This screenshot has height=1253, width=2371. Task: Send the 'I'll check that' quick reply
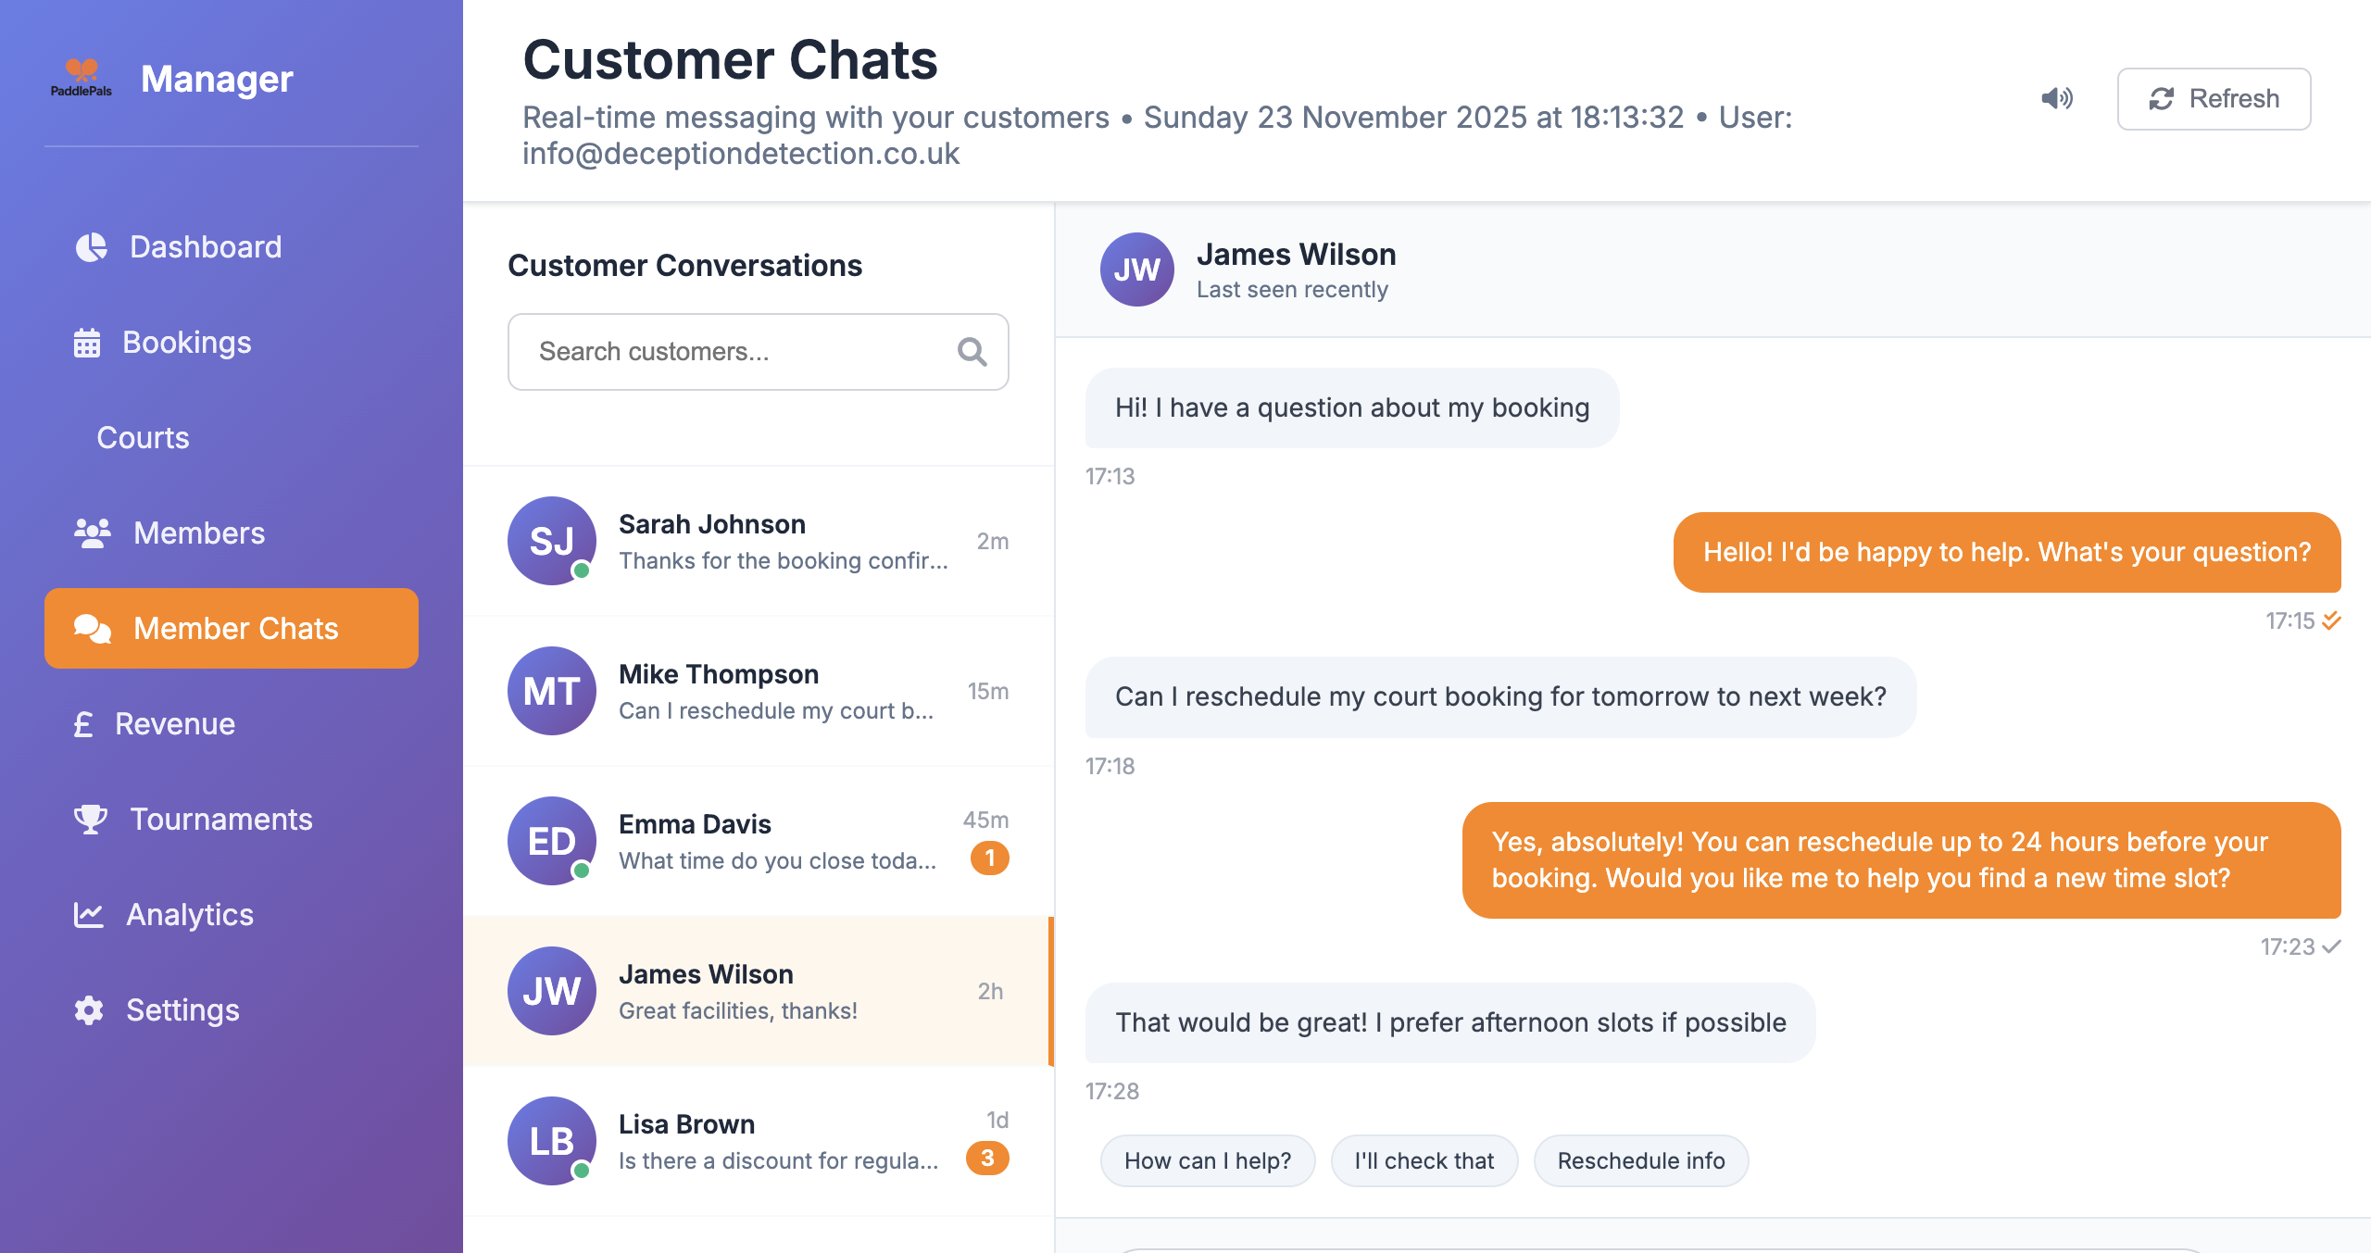coord(1424,1160)
